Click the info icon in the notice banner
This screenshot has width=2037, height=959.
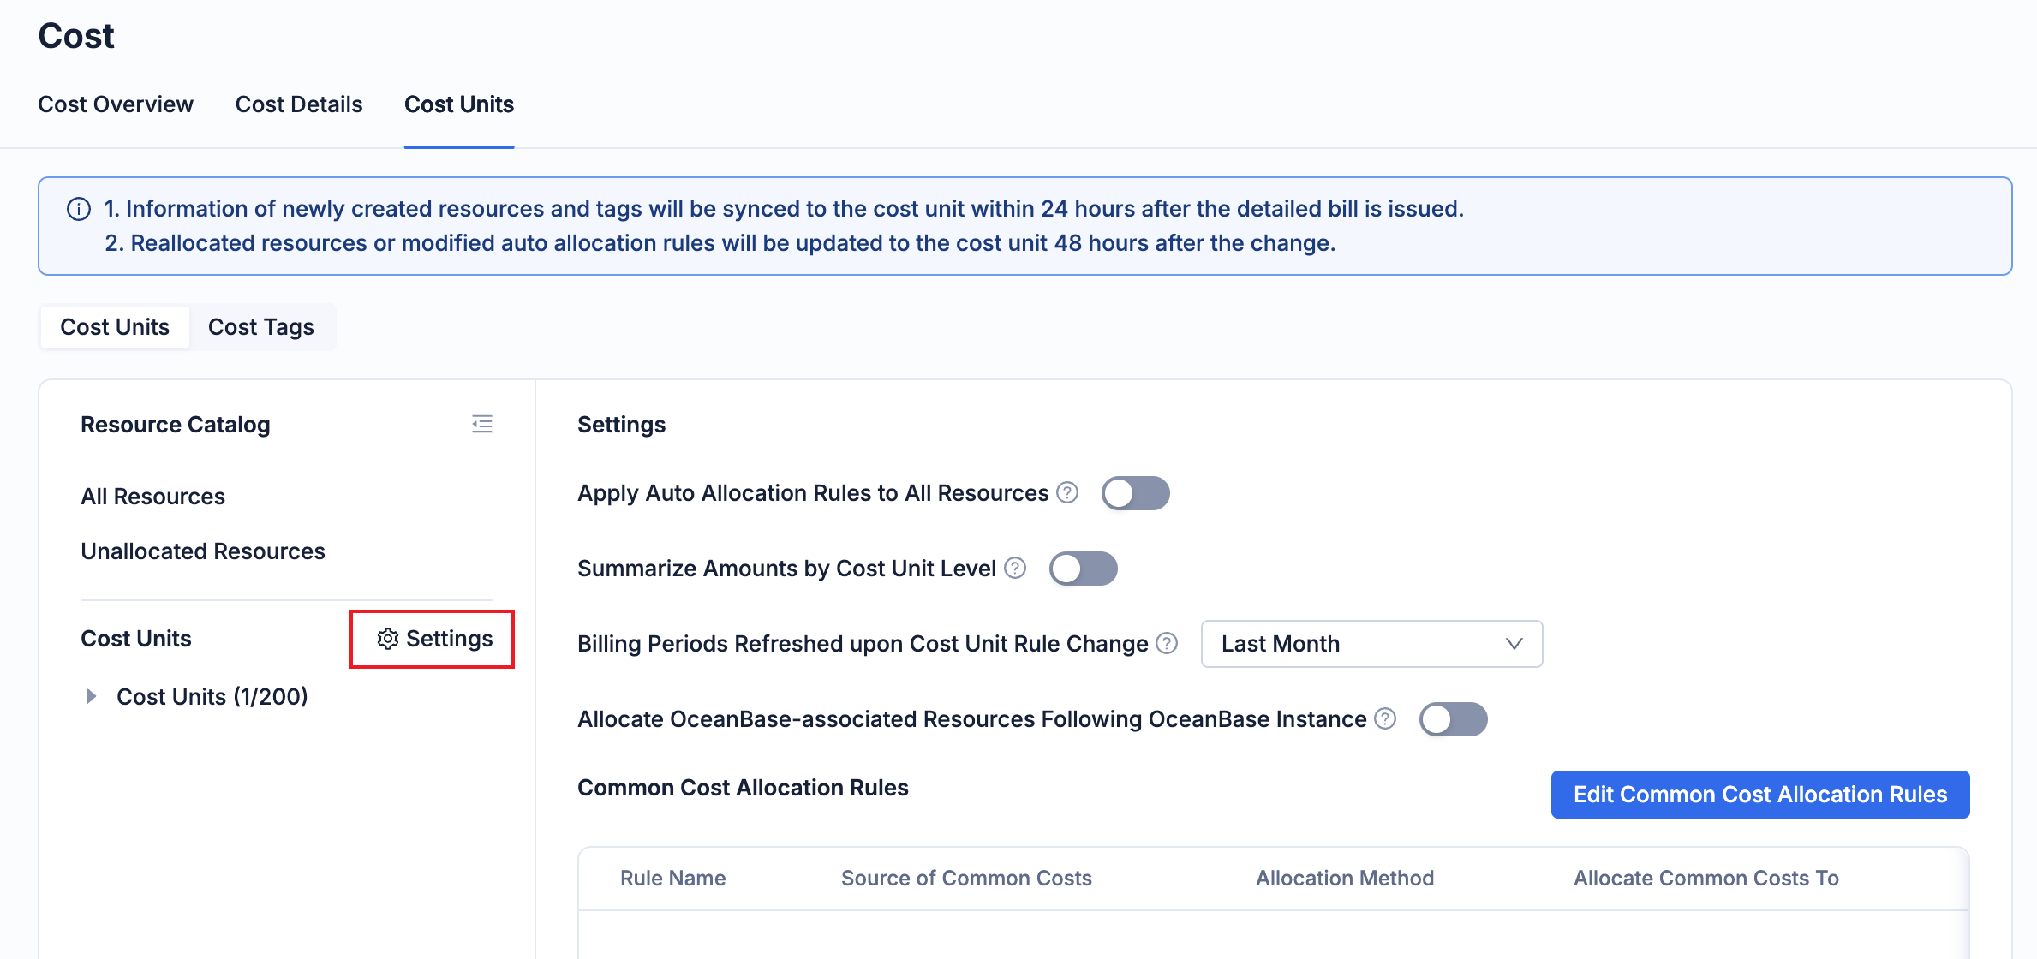pos(79,209)
